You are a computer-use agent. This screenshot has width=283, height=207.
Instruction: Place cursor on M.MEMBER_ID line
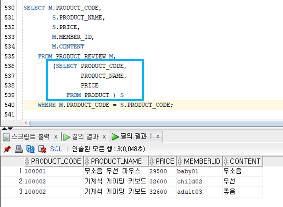pos(73,37)
